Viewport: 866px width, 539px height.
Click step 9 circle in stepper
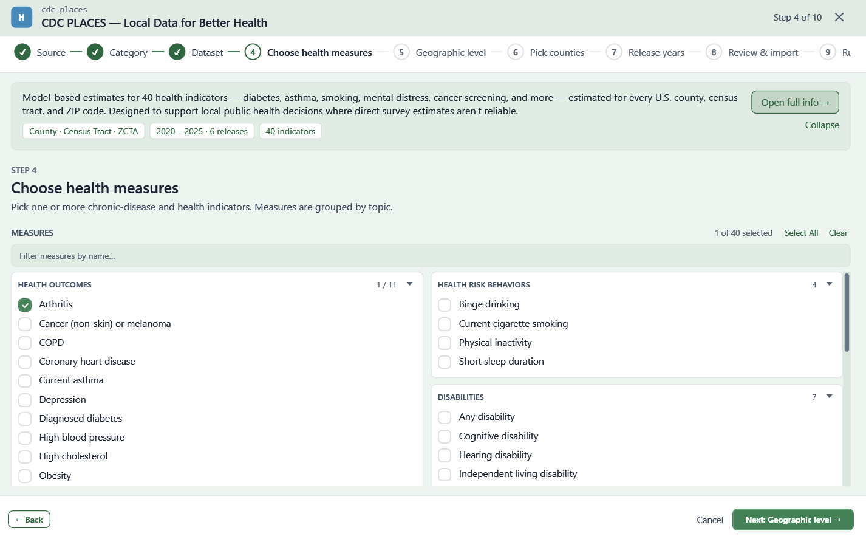[828, 52]
